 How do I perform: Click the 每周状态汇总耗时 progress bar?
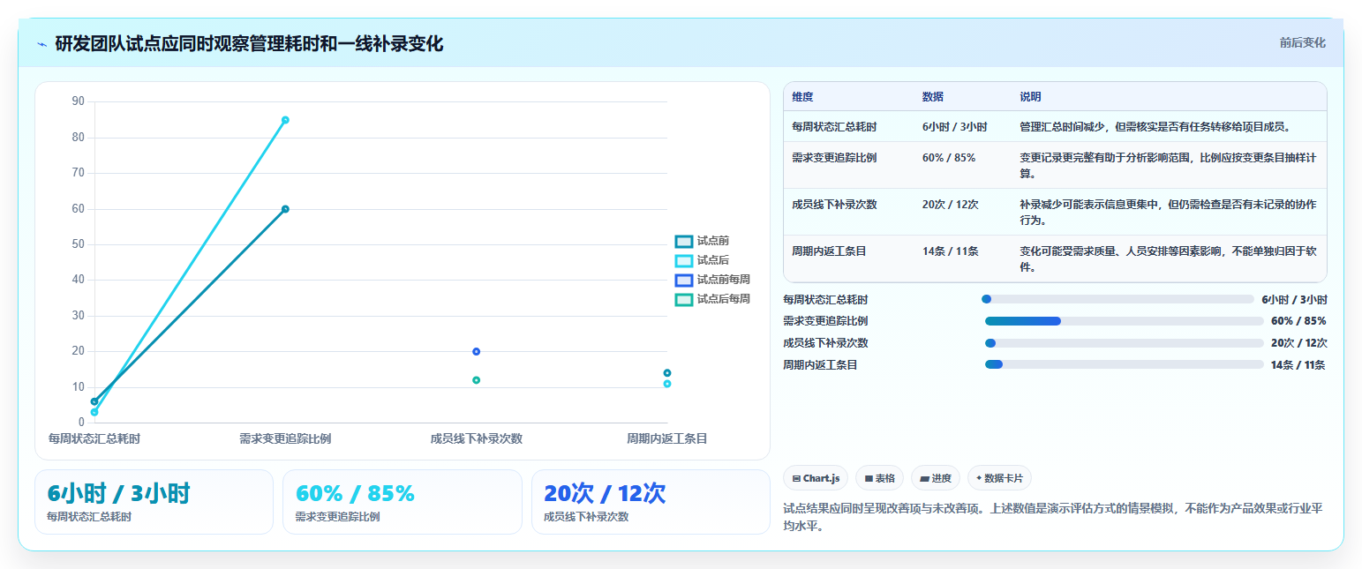1117,299
